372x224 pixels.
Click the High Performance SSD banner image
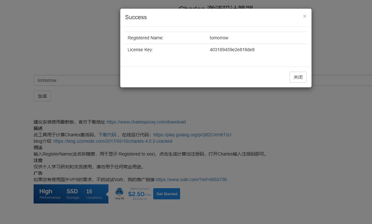71,194
